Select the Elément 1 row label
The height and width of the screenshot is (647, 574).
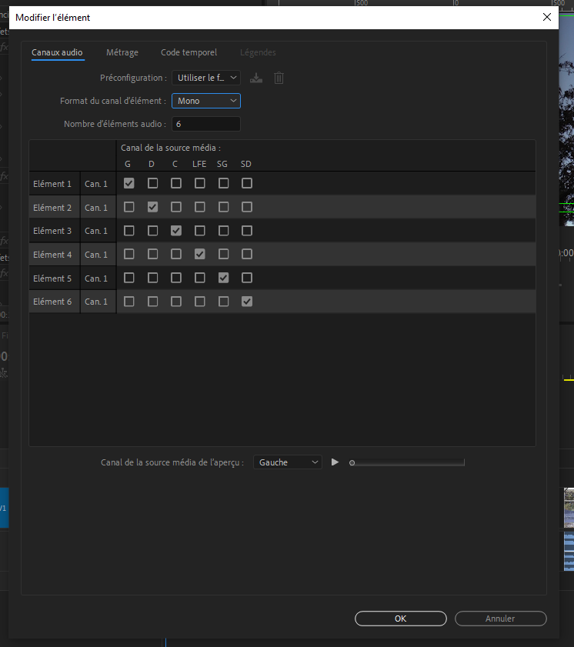(52, 184)
